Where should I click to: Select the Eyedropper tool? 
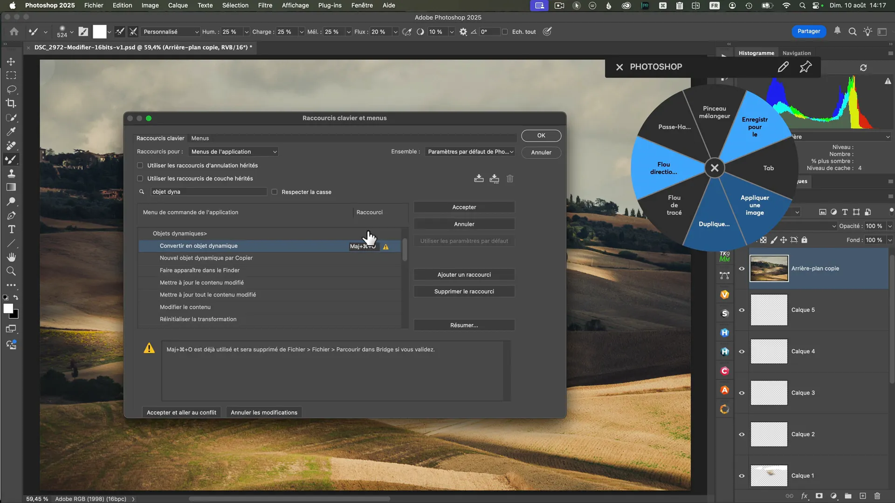(x=11, y=131)
